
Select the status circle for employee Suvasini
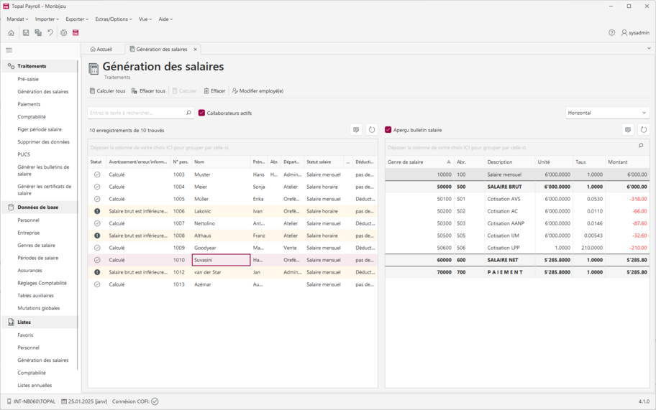point(97,260)
